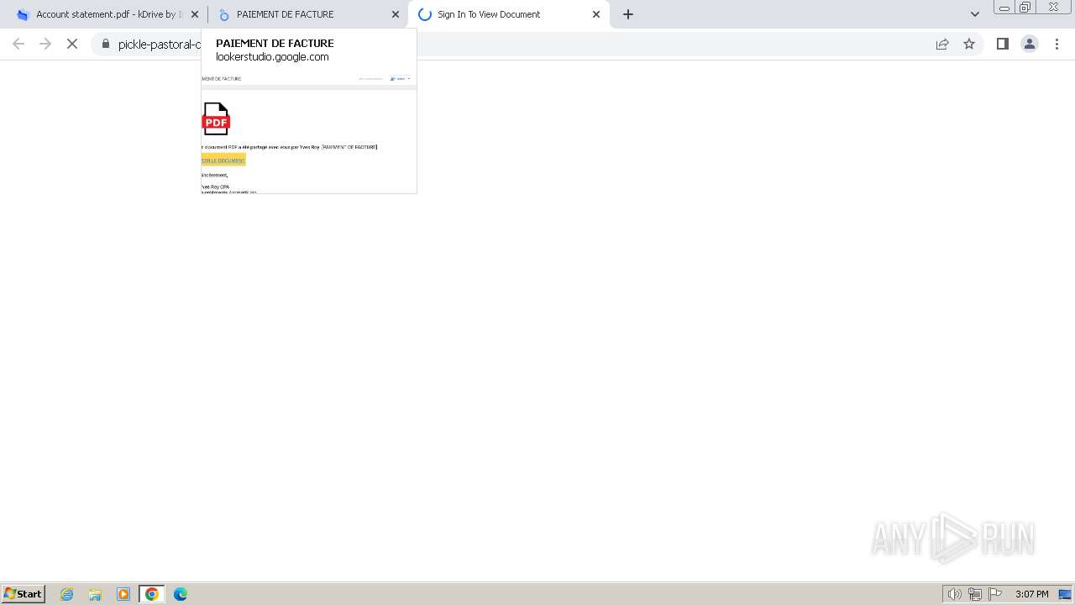Select the Sign In To View Document tab
The width and height of the screenshot is (1075, 605).
pos(509,14)
